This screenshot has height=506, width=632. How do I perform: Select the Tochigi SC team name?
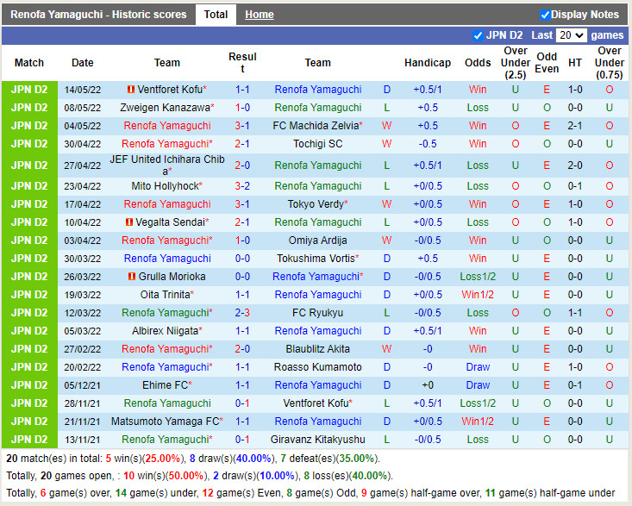coord(317,144)
